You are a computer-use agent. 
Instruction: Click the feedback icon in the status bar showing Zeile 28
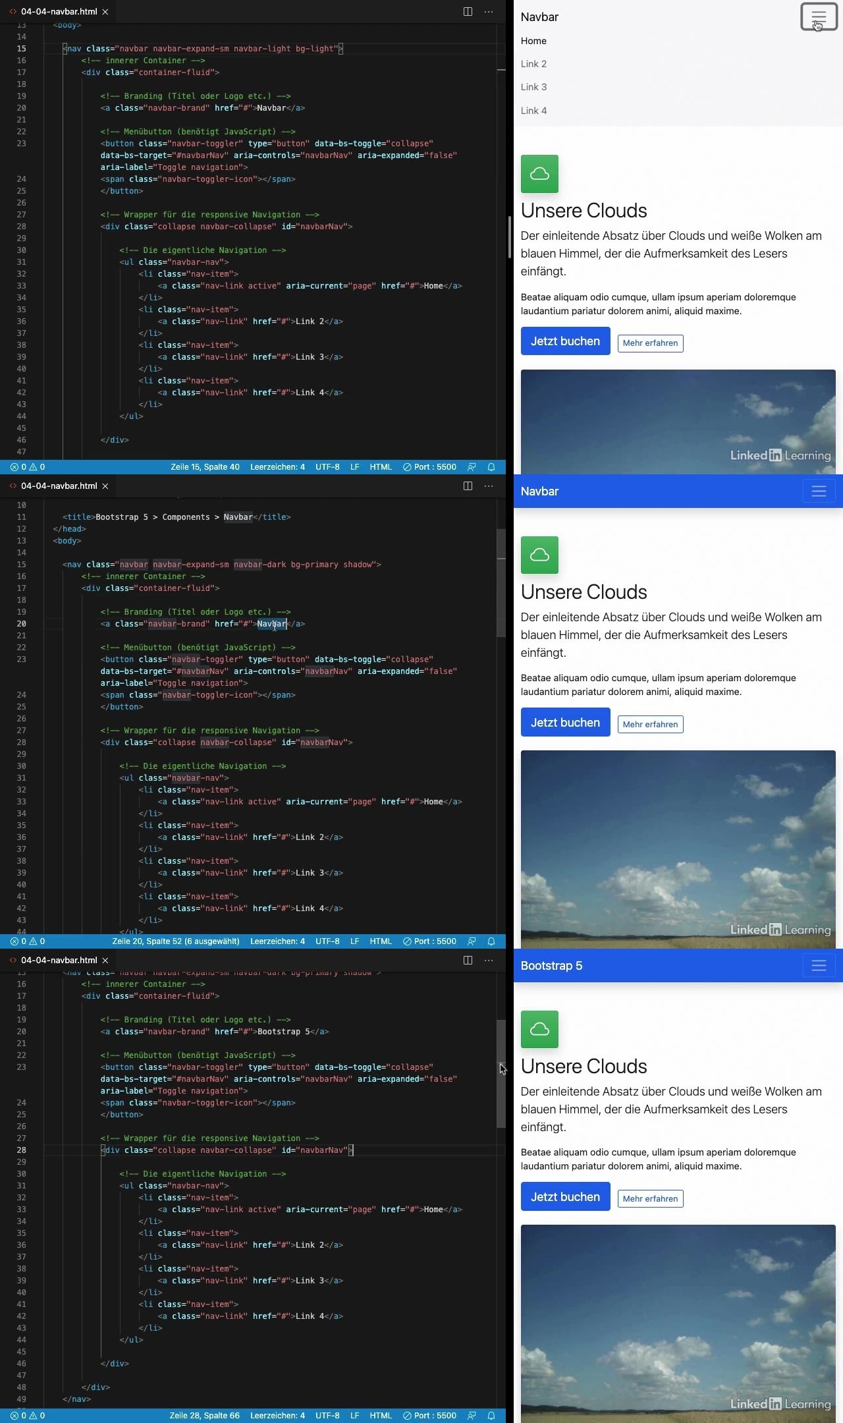(472, 1416)
